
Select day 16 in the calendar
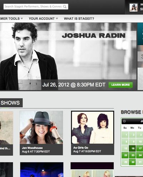[x=132, y=148]
